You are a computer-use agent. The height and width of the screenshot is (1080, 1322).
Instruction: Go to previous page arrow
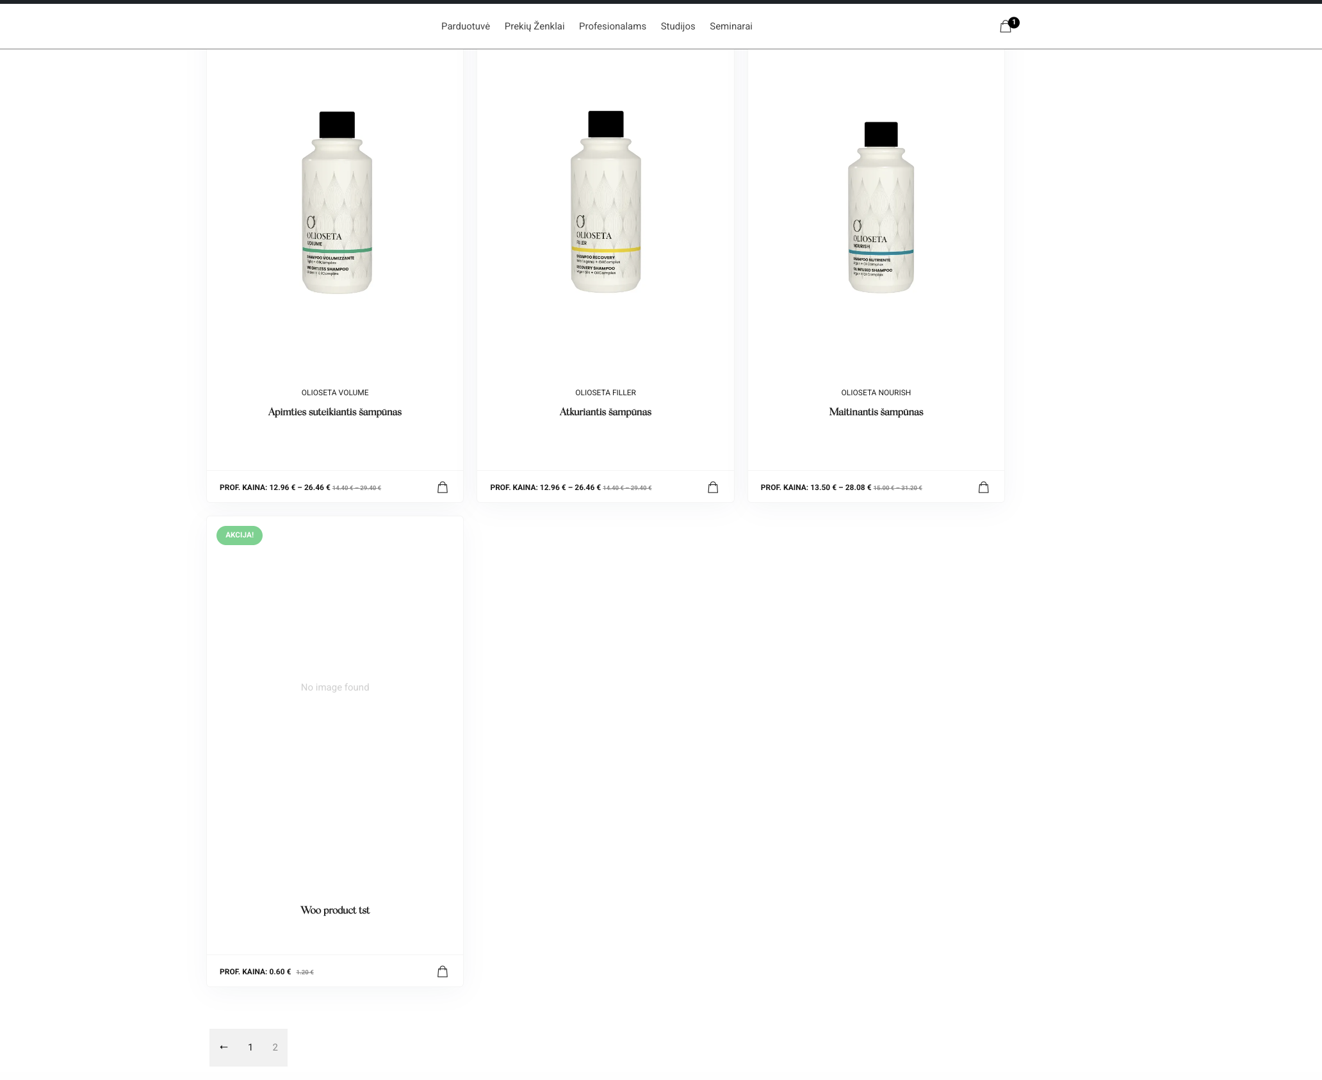(224, 1047)
